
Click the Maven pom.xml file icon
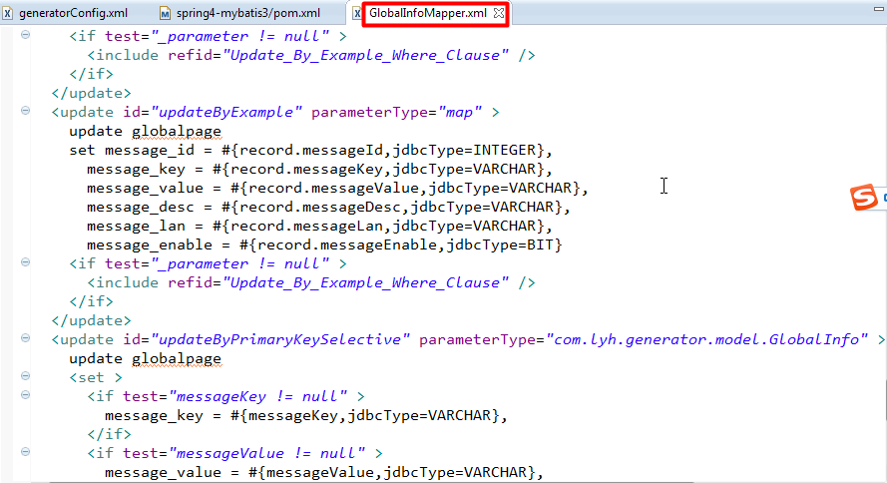[165, 12]
